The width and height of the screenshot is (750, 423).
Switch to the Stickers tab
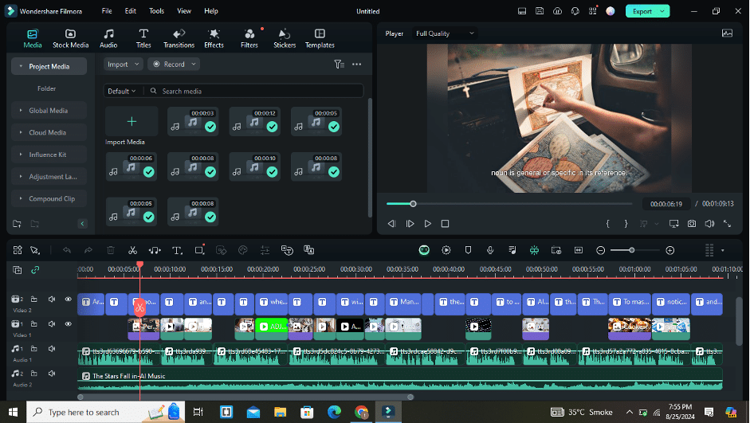pos(285,39)
